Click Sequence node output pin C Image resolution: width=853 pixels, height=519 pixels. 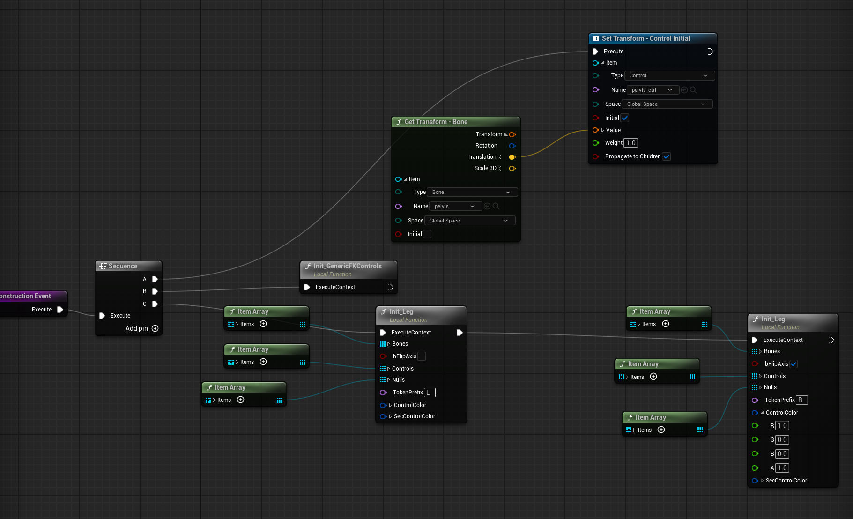[x=155, y=304]
